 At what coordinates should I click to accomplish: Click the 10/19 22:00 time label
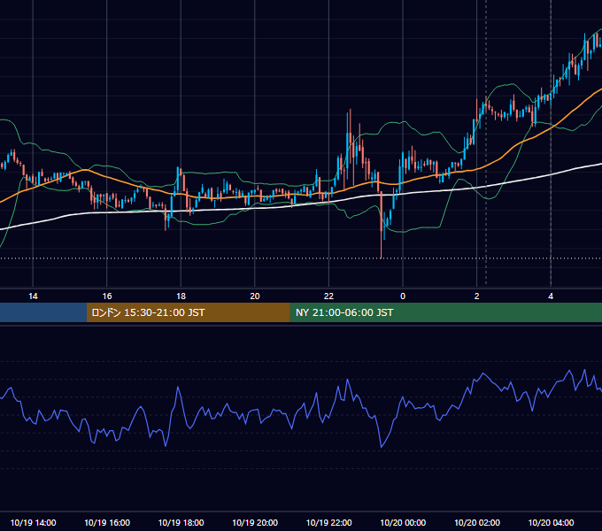click(x=328, y=522)
